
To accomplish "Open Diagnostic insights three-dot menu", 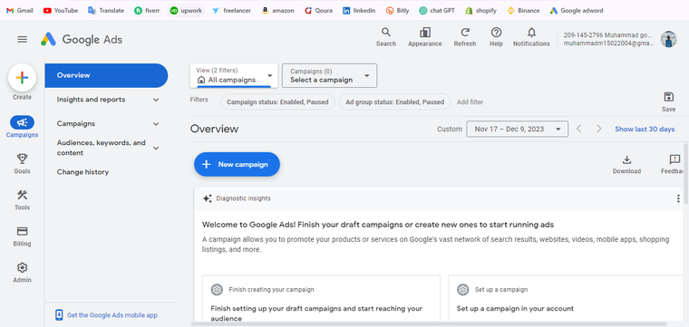I will click(x=678, y=199).
